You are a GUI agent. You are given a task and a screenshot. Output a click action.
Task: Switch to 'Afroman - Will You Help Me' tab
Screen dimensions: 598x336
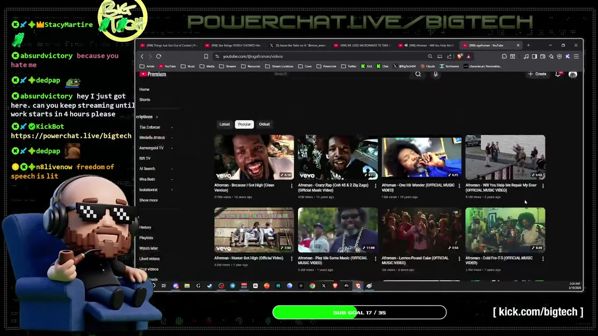(426, 45)
